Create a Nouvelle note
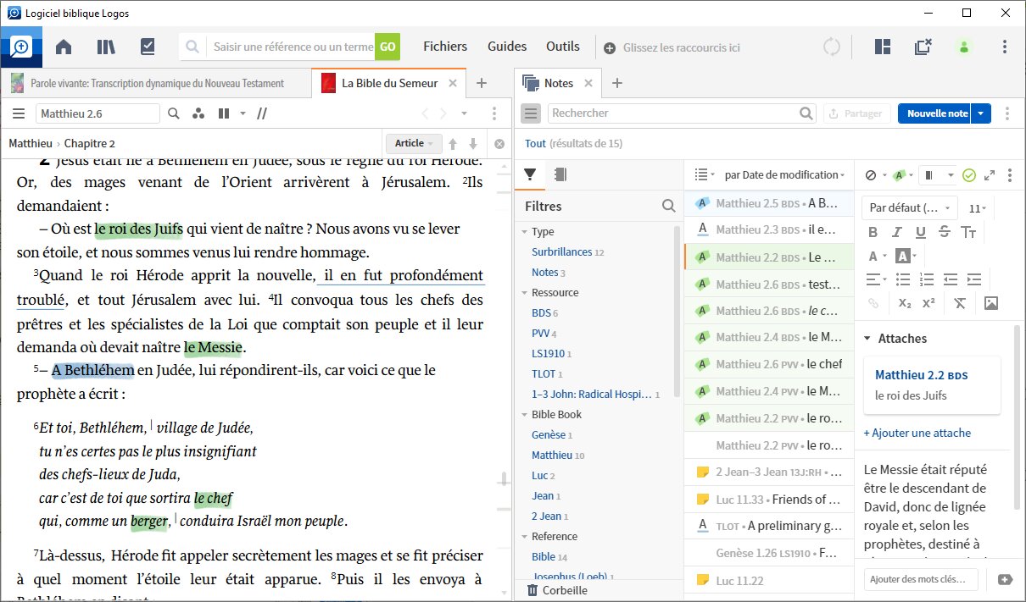 (x=936, y=113)
